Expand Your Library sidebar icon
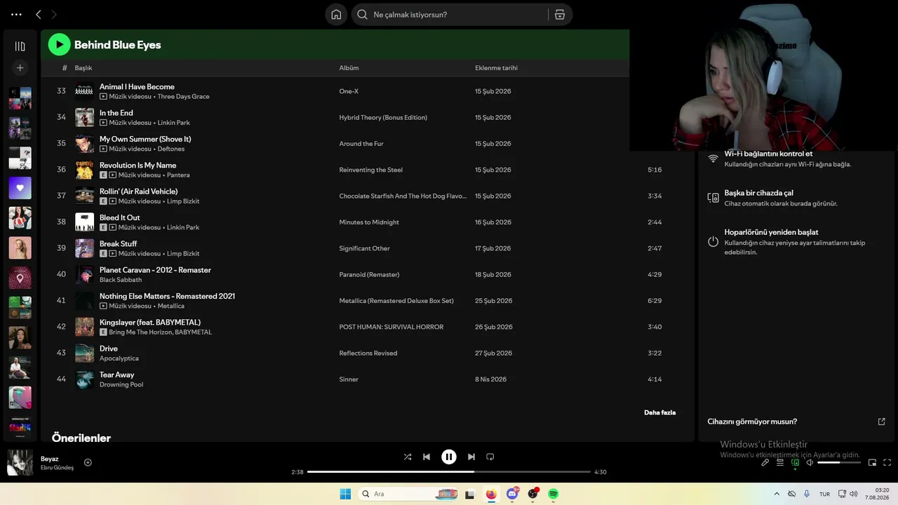 pos(20,46)
